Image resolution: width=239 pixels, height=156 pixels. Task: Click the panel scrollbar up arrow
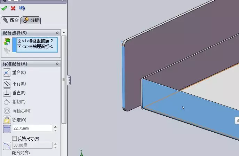[64, 32]
